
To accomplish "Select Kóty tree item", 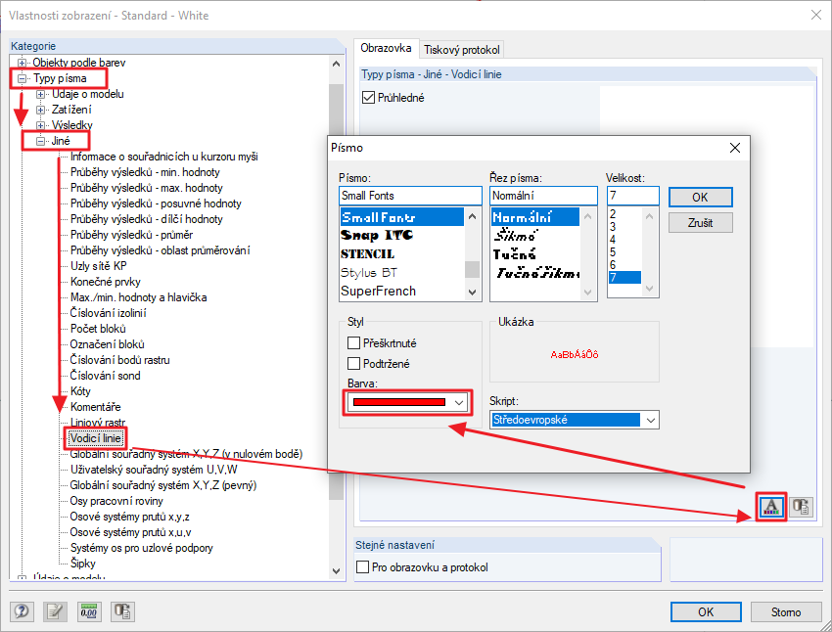I will pyautogui.click(x=80, y=391).
